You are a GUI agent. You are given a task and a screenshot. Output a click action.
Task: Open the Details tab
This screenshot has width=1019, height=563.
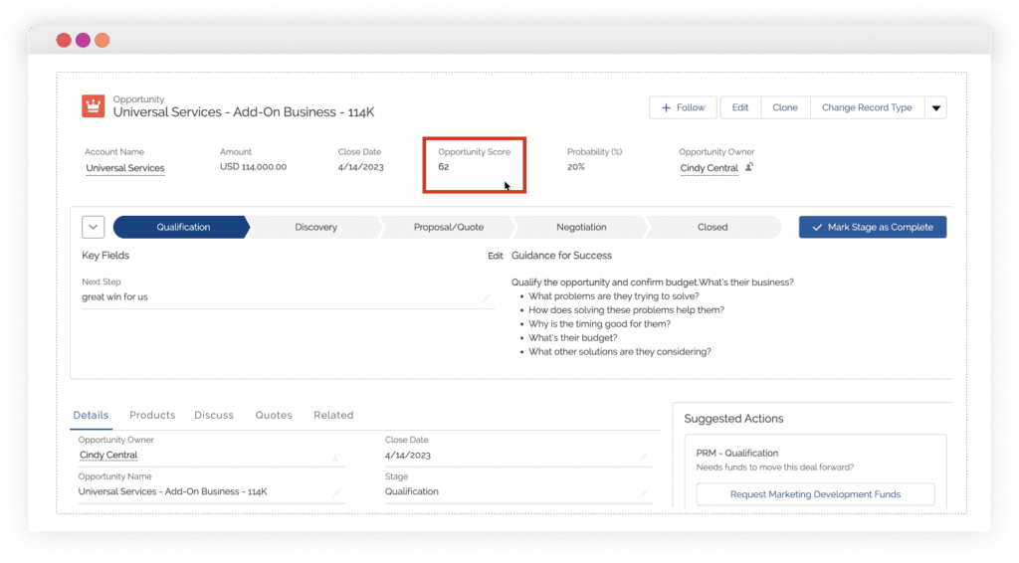(x=91, y=416)
